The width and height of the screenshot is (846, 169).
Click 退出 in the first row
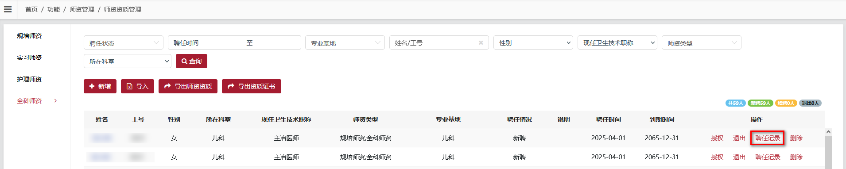[739, 138]
